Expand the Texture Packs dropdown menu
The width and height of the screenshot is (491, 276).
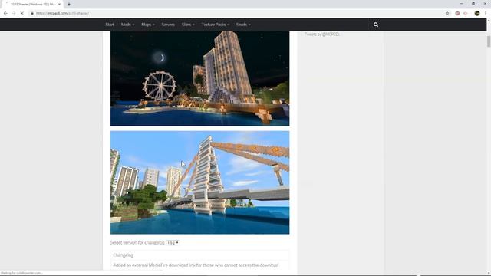click(216, 25)
